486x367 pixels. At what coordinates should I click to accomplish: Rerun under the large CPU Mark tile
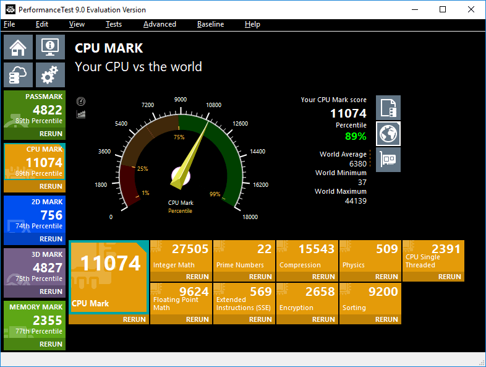coord(109,319)
